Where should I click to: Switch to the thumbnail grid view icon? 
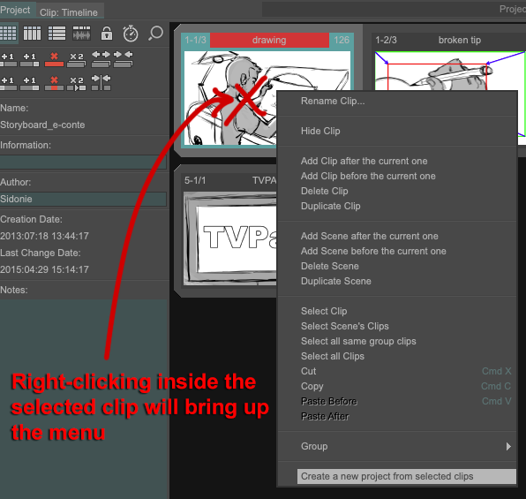pos(8,34)
